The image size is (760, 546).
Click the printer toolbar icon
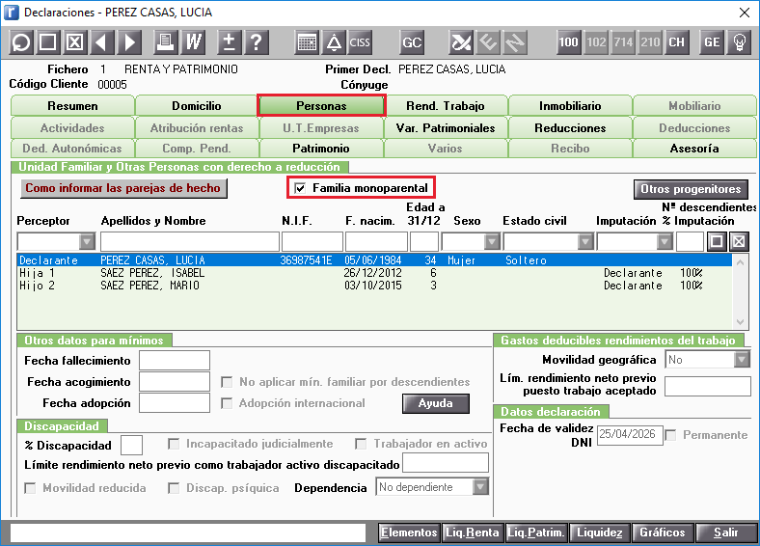point(165,42)
